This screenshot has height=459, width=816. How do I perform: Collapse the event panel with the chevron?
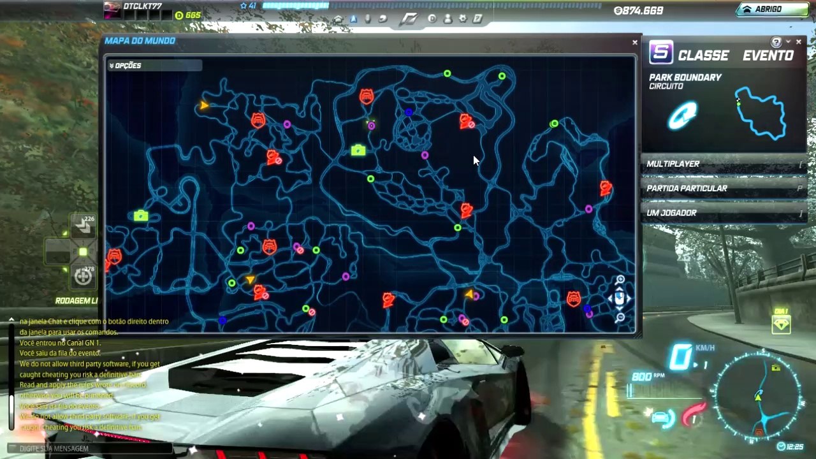click(x=788, y=42)
